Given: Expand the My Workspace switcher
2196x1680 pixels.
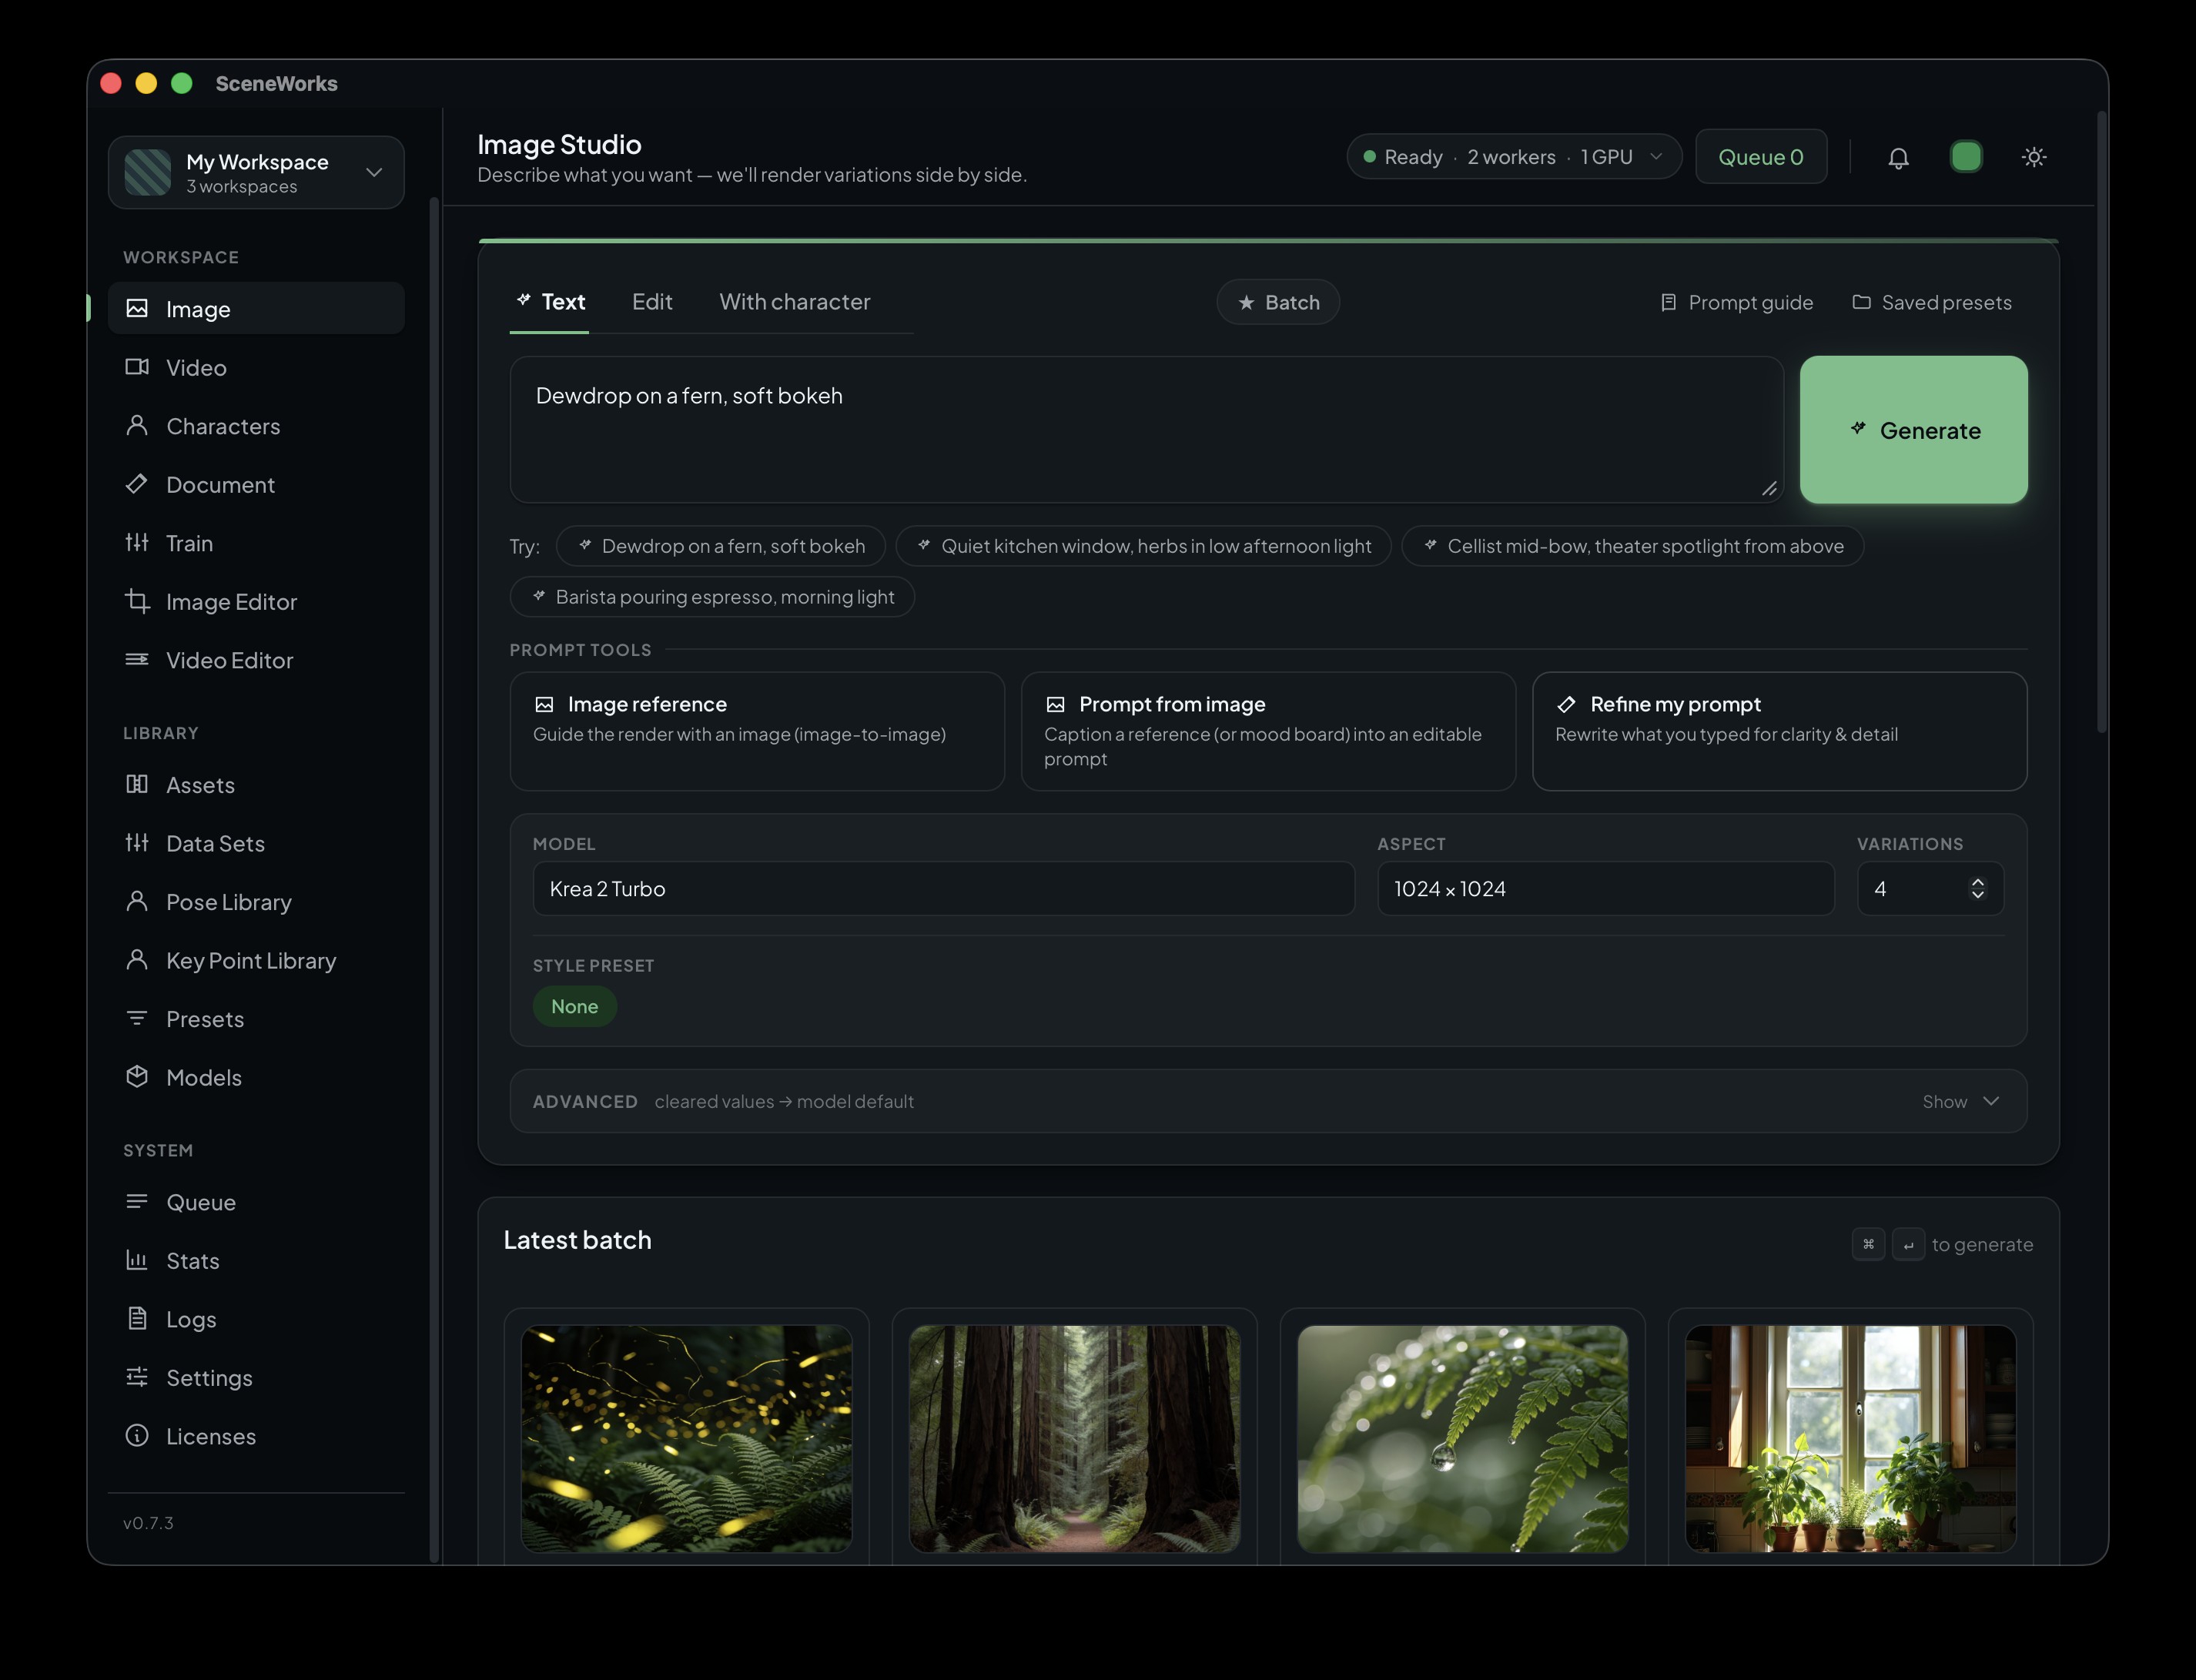Looking at the screenshot, I should pos(256,172).
